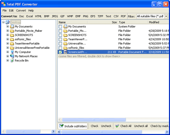Click the TeamViewerPortable folder icon in tree
The image size is (170, 135).
click(12, 44)
